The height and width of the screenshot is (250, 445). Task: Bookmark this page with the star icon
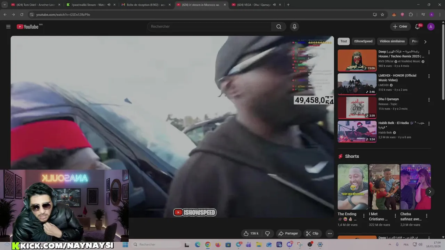tap(382, 15)
